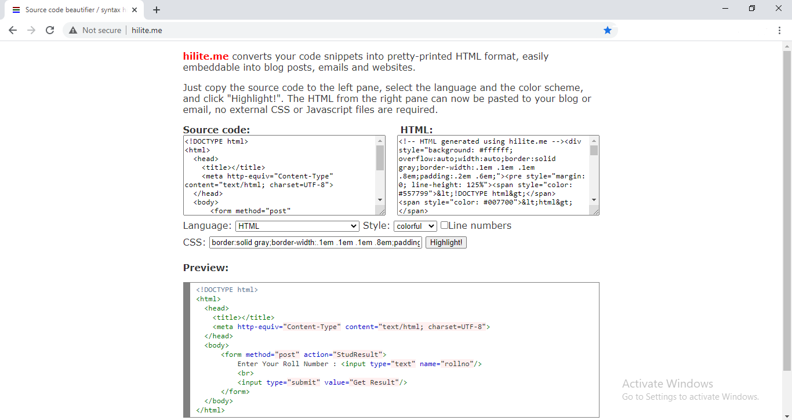Click the hamburger icon on the browser tab
The image size is (792, 420).
tap(16, 9)
